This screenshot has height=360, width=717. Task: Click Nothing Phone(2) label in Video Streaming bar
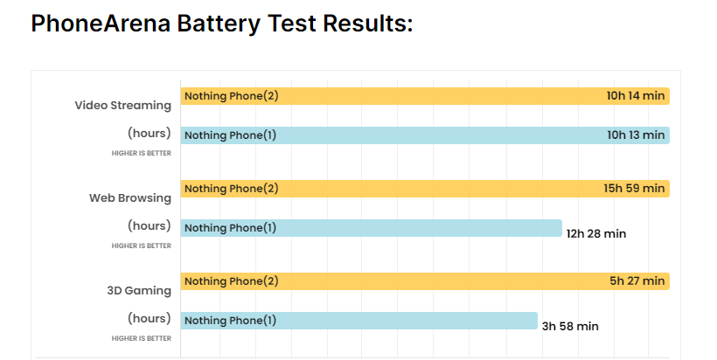tap(231, 95)
